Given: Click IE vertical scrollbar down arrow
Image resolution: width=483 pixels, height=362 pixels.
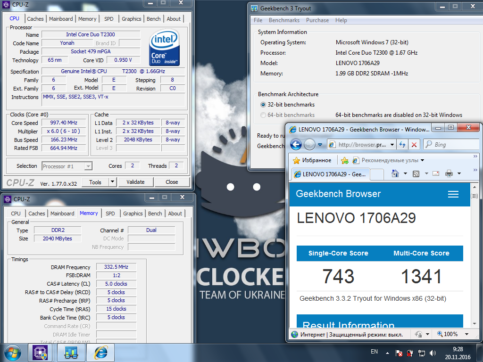Looking at the screenshot, I should click(x=475, y=323).
